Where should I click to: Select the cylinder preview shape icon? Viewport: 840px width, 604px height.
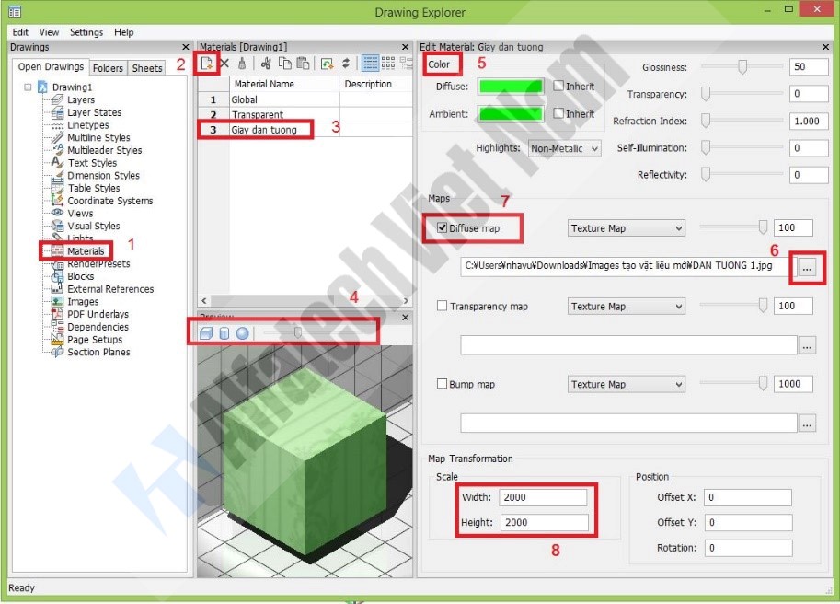click(224, 332)
